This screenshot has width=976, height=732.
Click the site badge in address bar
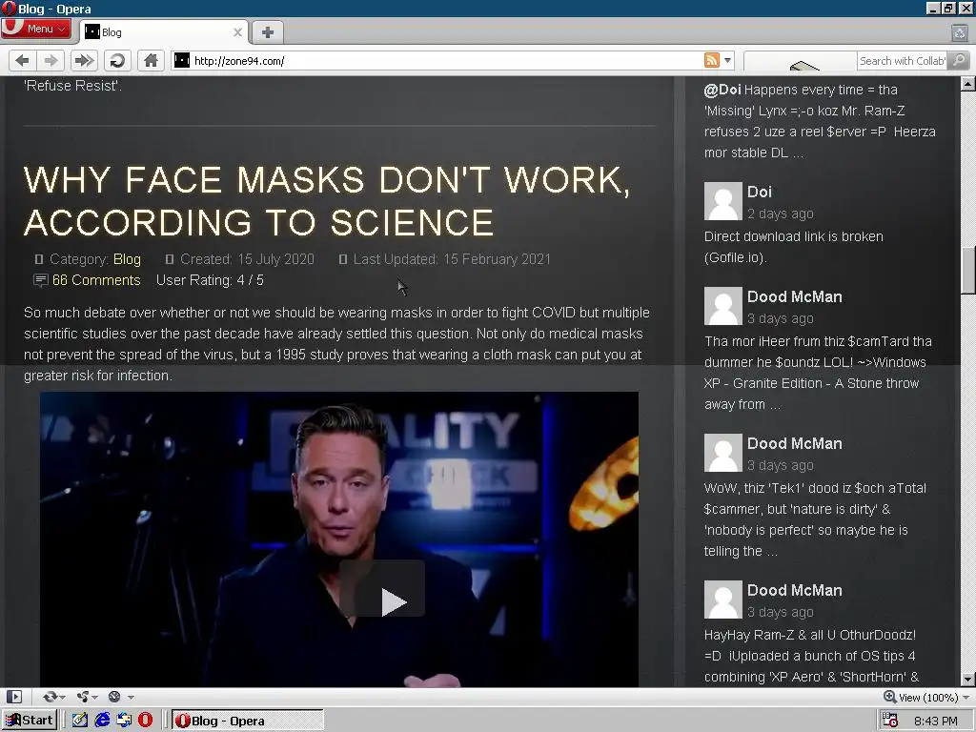pos(181,60)
